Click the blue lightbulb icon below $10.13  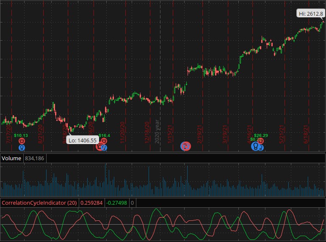(x=22, y=147)
